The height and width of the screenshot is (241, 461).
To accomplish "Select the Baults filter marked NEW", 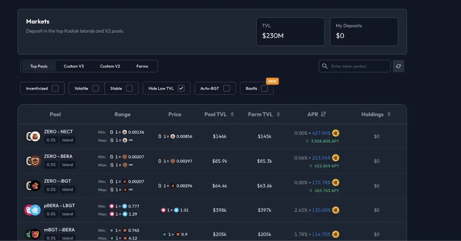I will (257, 88).
